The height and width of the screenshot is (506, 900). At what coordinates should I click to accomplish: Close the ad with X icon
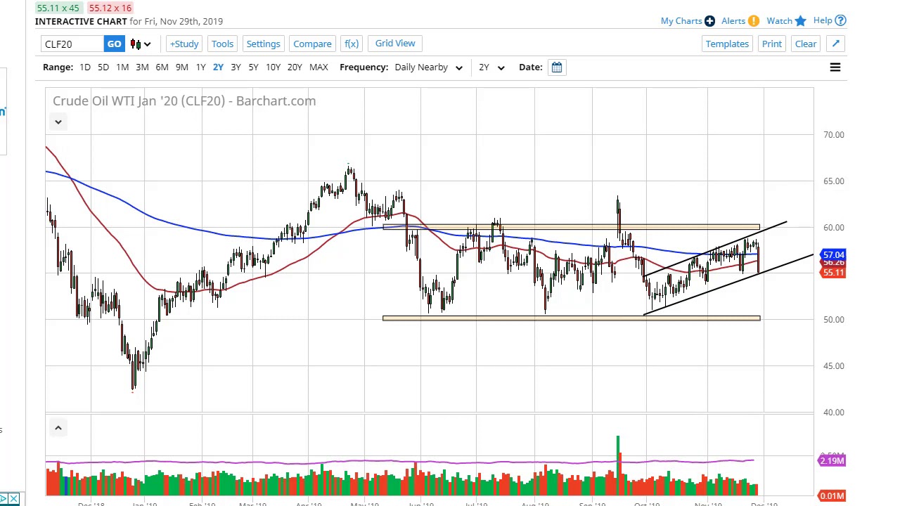point(13,499)
